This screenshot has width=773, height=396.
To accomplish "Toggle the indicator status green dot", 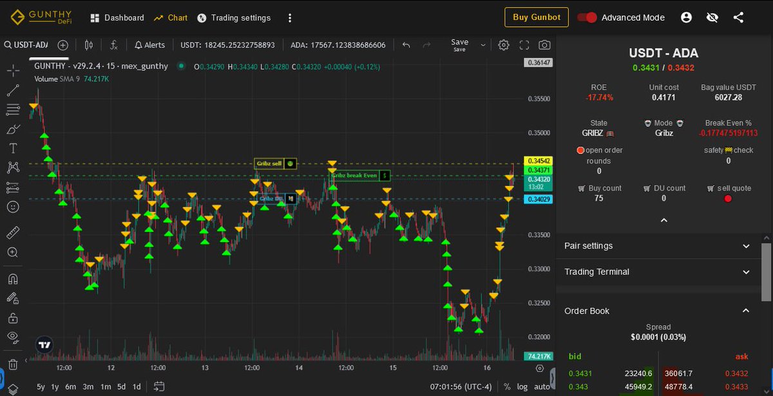I will (x=181, y=66).
